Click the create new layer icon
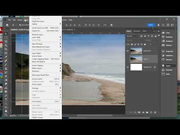180x135 pixels. [x=151, y=112]
